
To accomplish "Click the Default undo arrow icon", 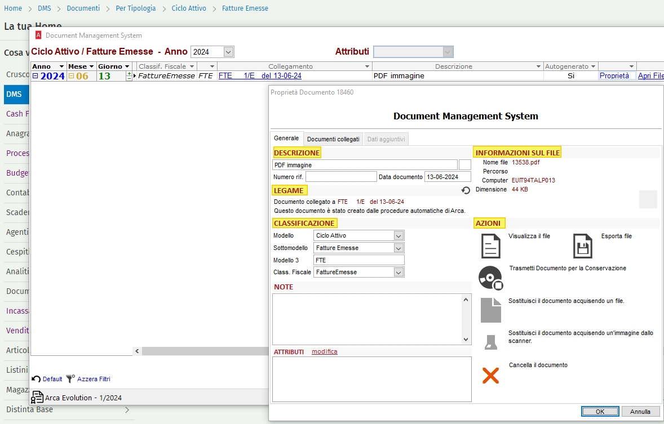I will [x=36, y=379].
